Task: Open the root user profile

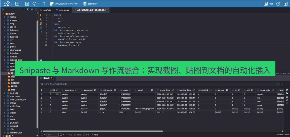Action: pyautogui.click(x=269, y=4)
